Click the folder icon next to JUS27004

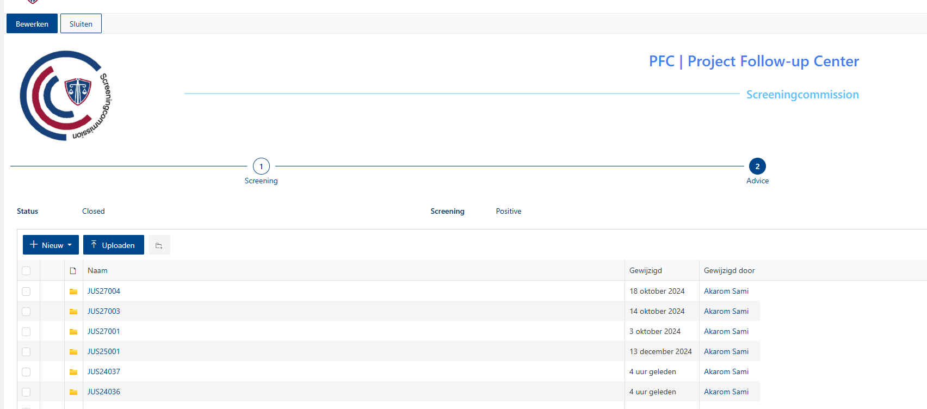coord(73,292)
